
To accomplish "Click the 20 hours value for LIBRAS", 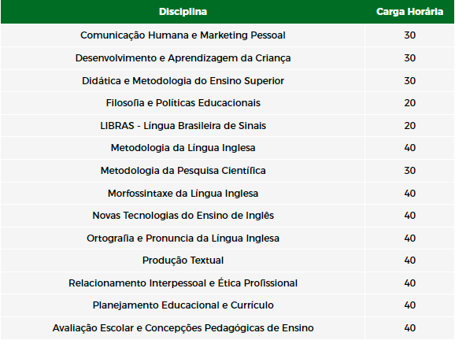I will (x=409, y=126).
